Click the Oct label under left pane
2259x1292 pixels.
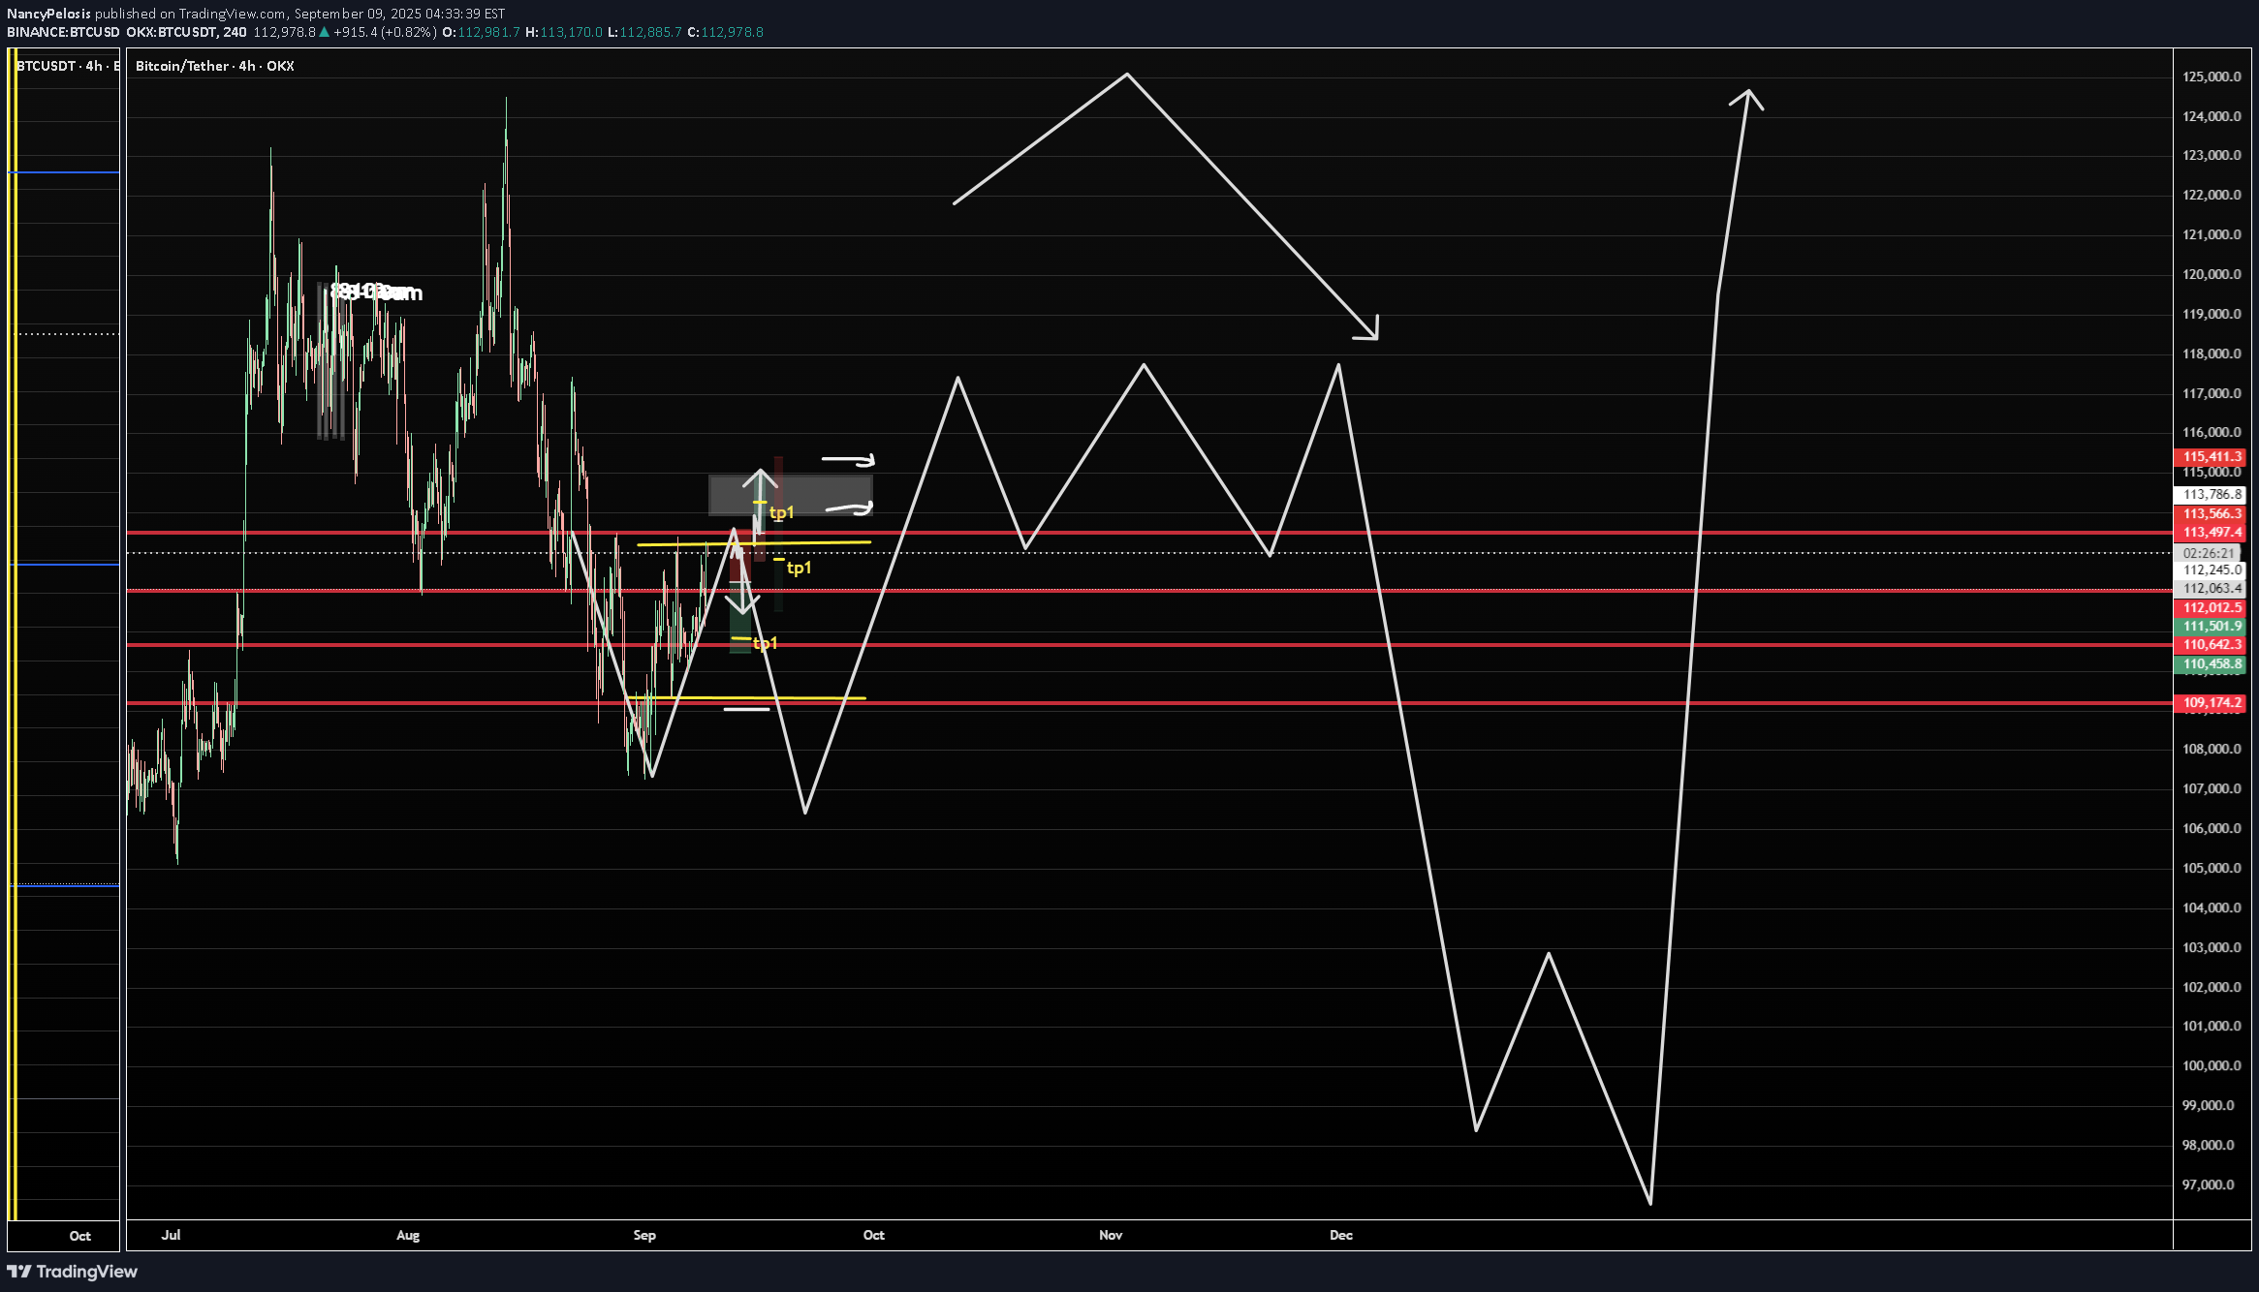[x=80, y=1236]
